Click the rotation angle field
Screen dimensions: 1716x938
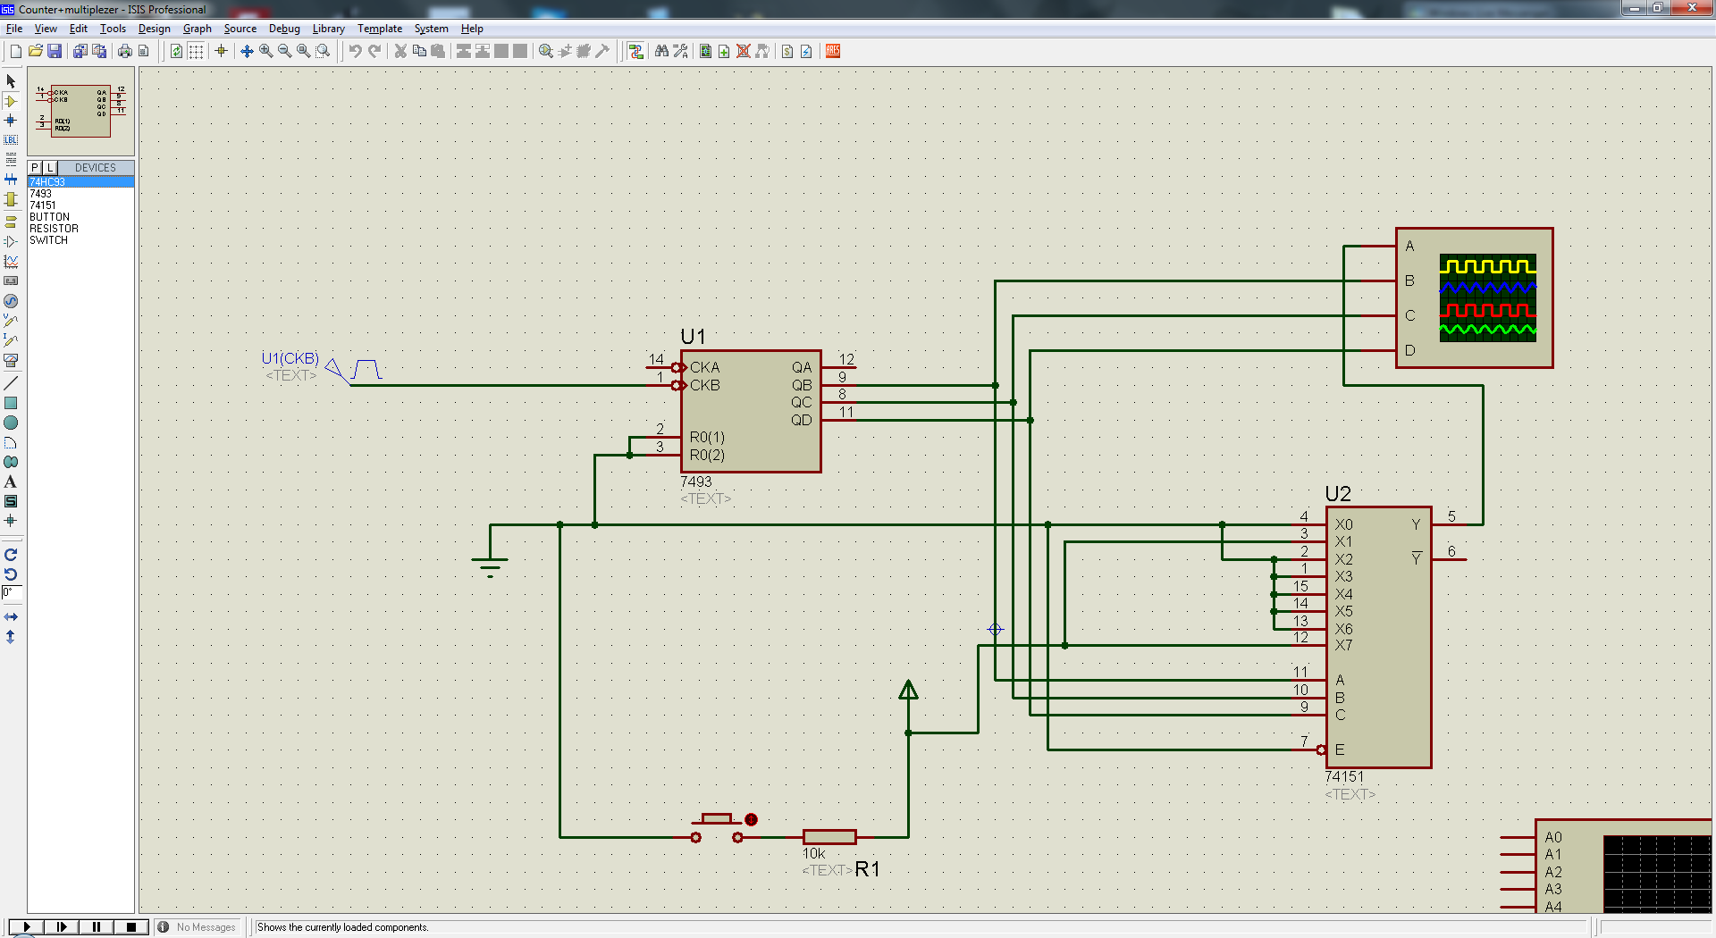(11, 592)
